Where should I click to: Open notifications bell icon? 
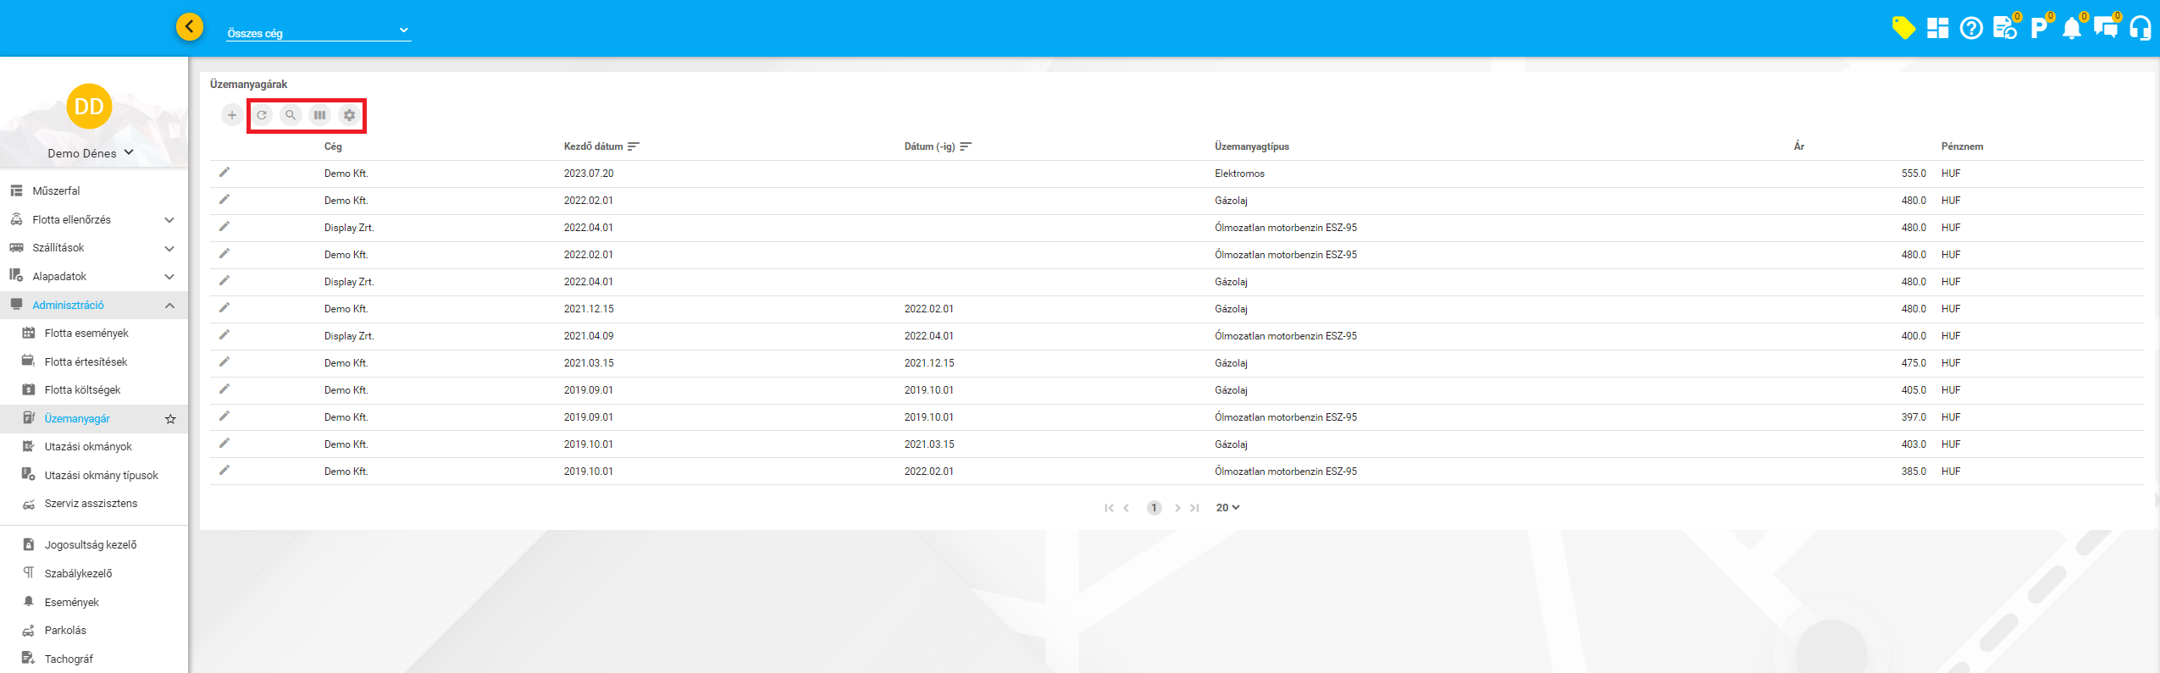pos(2071,29)
